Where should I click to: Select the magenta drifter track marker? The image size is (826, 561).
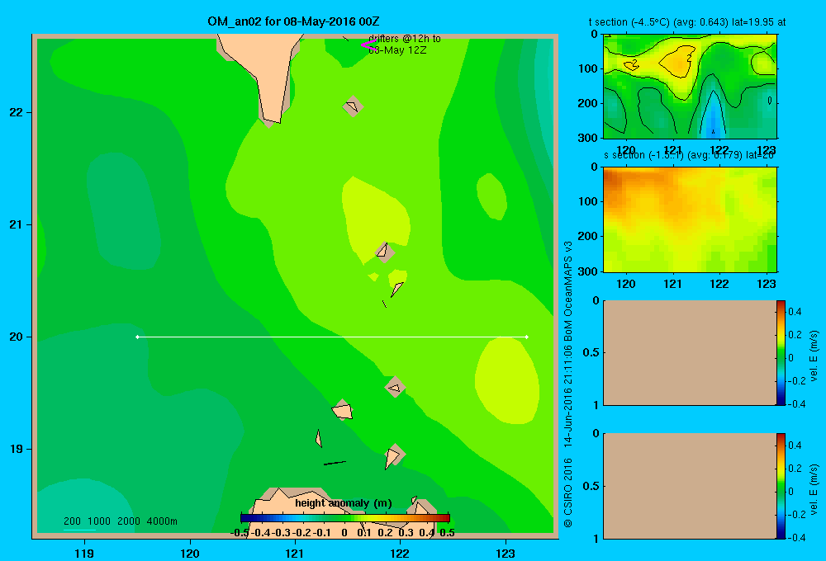tap(368, 45)
